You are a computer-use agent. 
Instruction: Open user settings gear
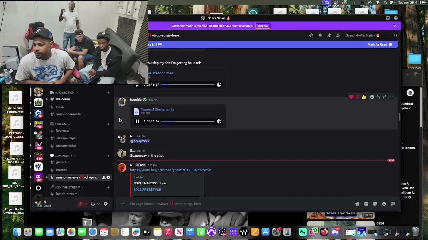[x=106, y=204]
